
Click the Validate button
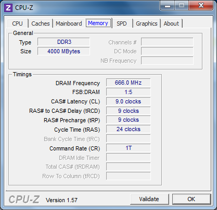tap(149, 199)
